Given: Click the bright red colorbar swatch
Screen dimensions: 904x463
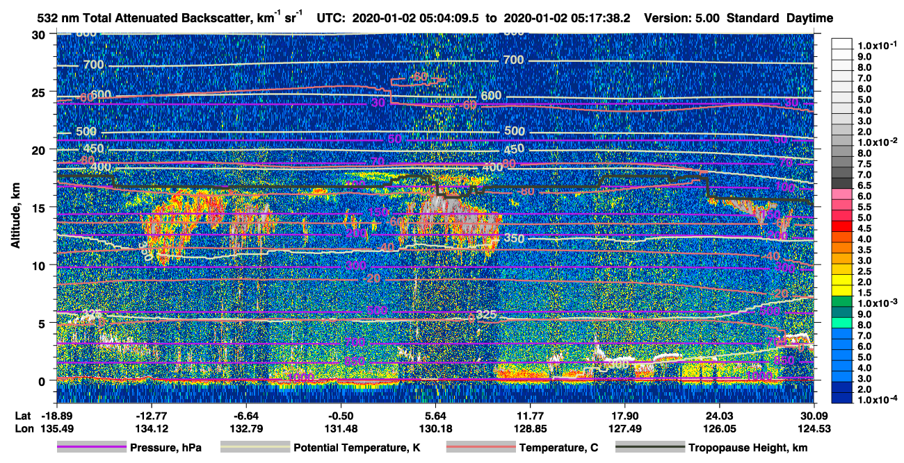Looking at the screenshot, I should pyautogui.click(x=842, y=225).
